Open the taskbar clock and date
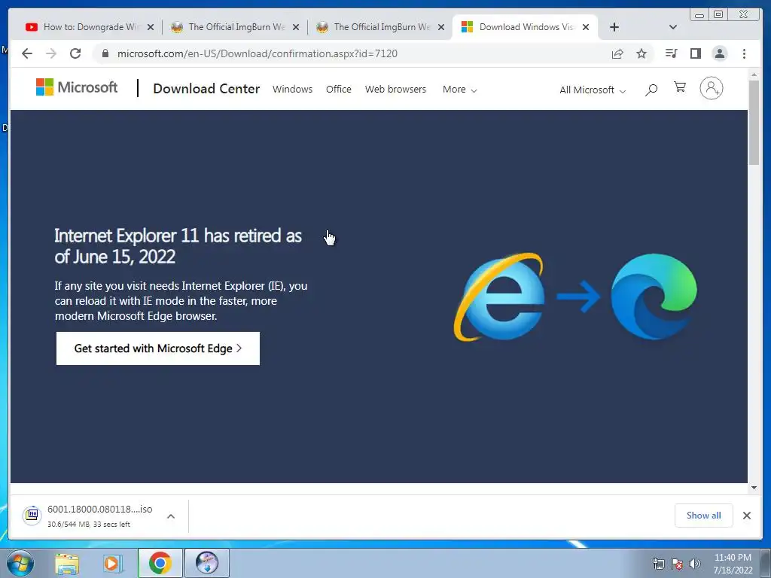The height and width of the screenshot is (578, 771). click(x=733, y=564)
